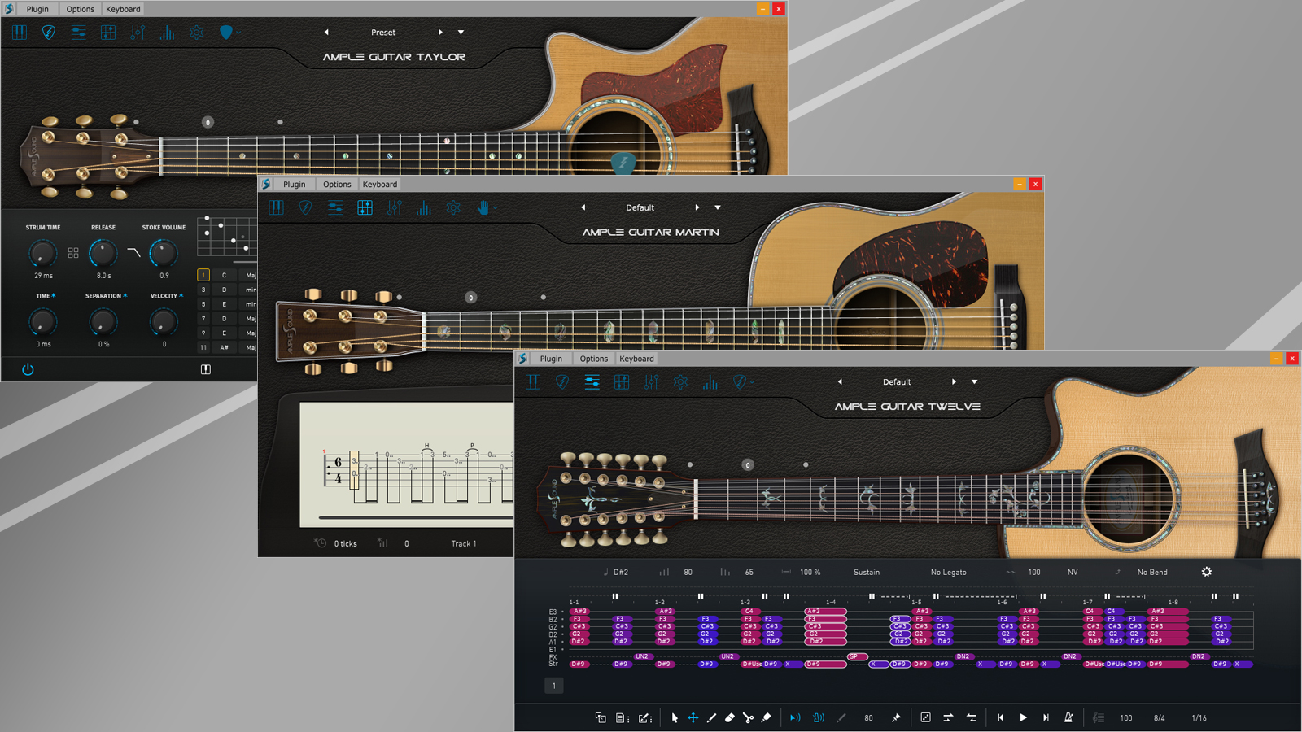Screen dimensions: 1302x732
Task: Select pattern slot 1 in Twelve riffer
Action: [554, 686]
